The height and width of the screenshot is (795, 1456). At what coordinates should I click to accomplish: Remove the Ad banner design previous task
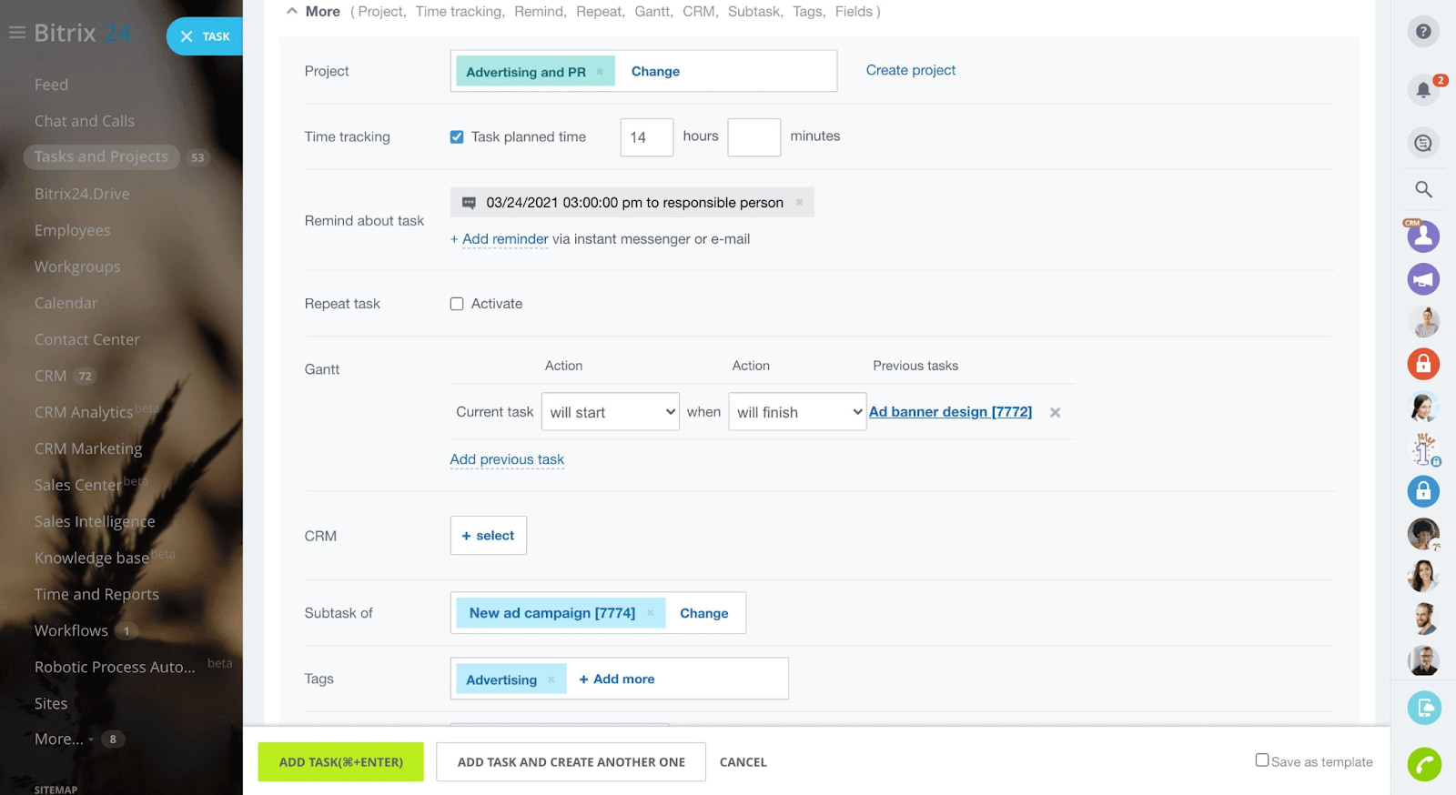coord(1055,413)
